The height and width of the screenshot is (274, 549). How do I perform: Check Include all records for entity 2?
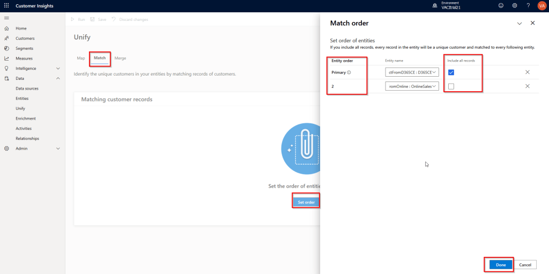(451, 86)
